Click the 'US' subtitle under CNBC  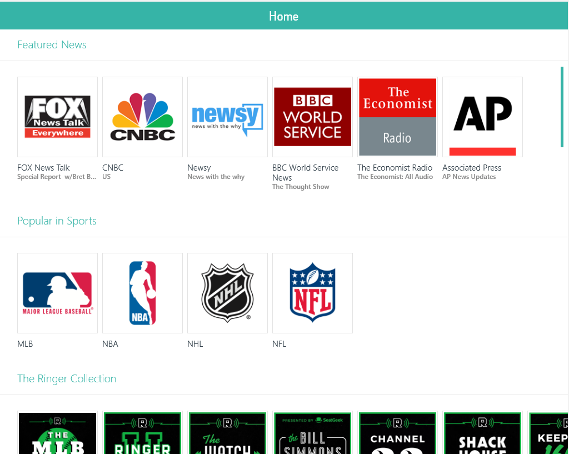click(106, 177)
